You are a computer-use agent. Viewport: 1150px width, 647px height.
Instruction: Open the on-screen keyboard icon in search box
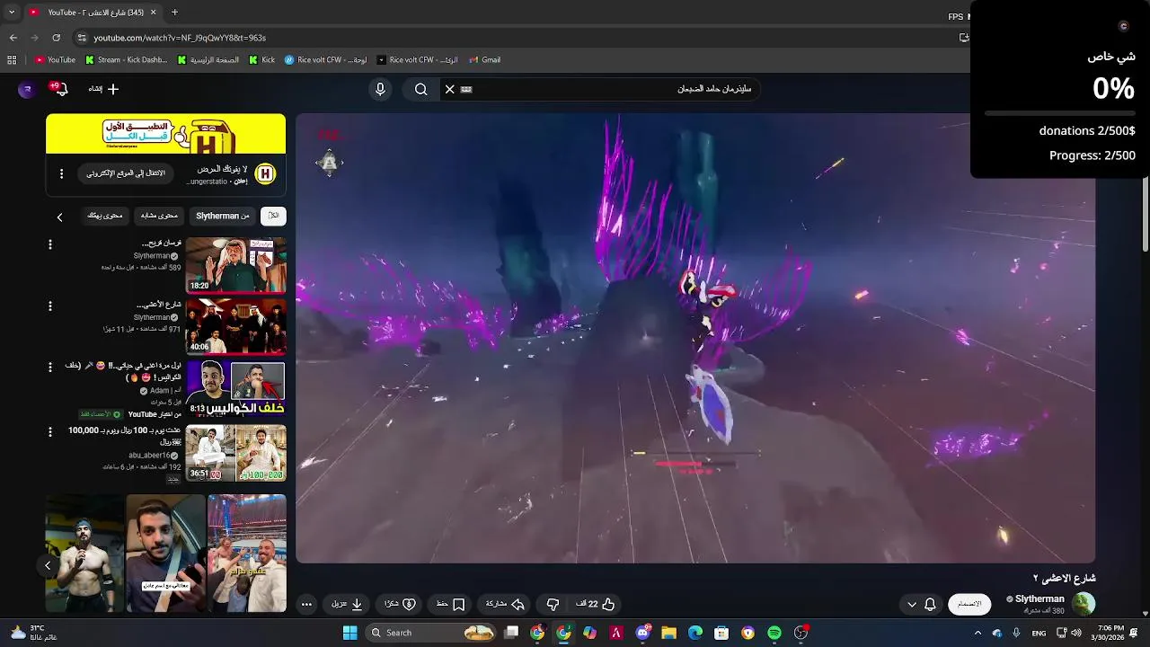point(466,89)
